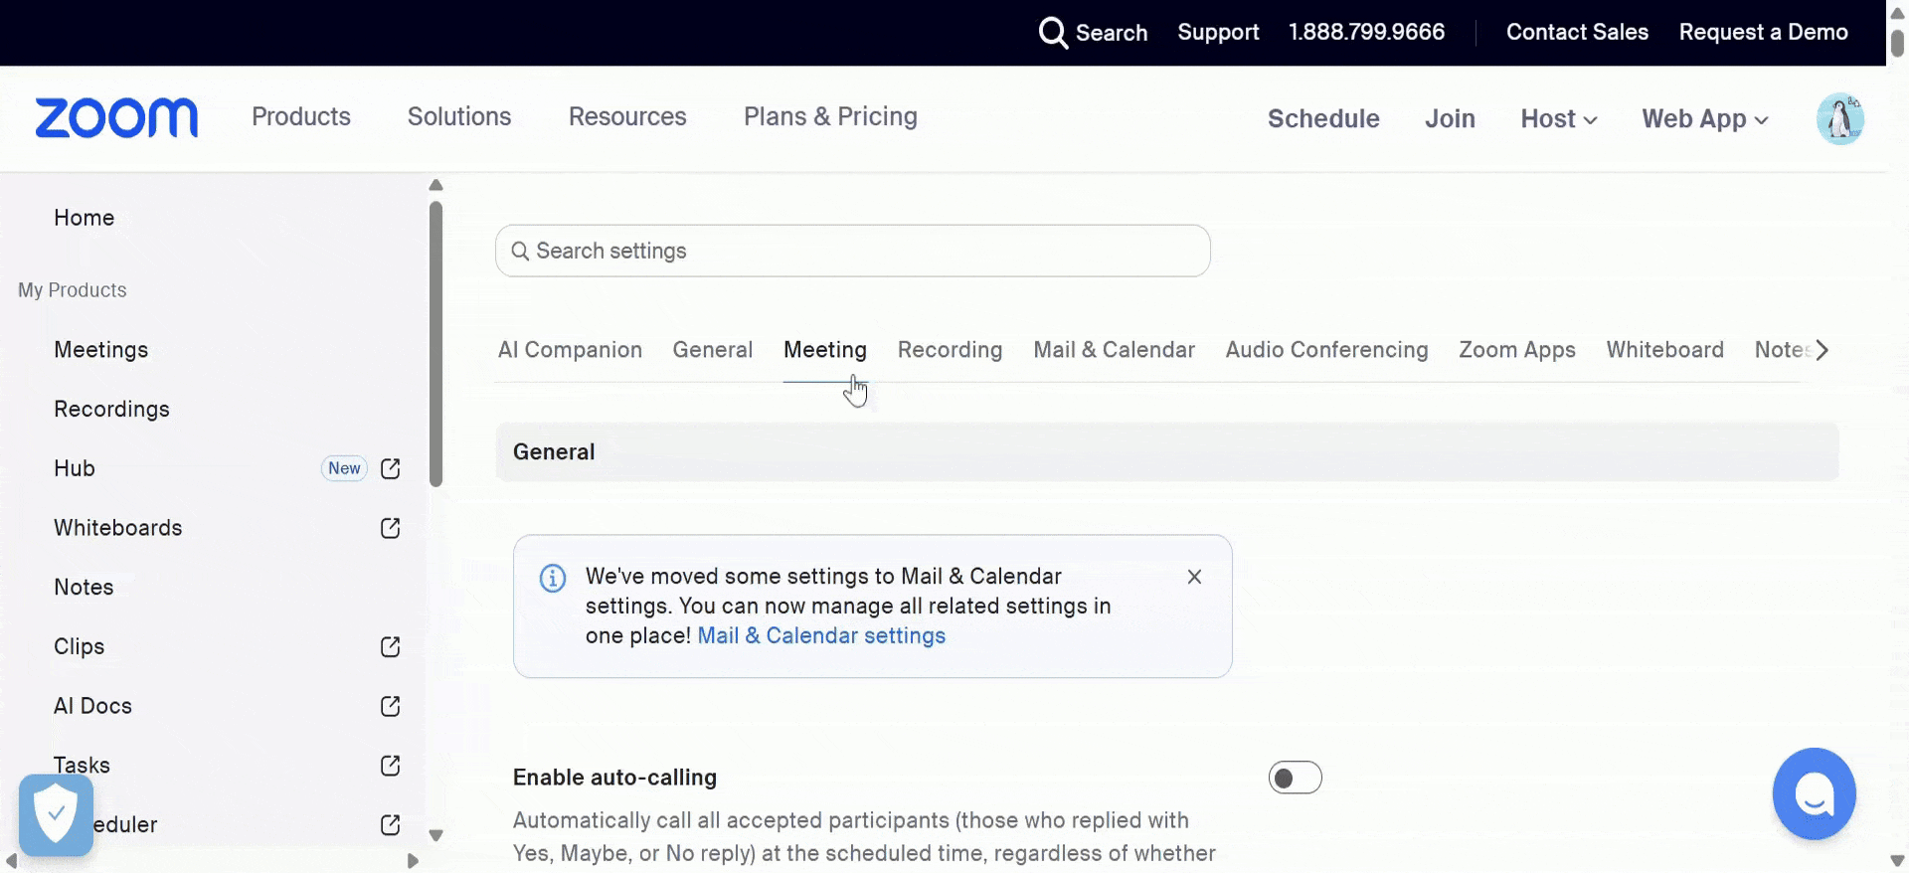Click the Schedule link
1909x873 pixels.
click(x=1322, y=119)
